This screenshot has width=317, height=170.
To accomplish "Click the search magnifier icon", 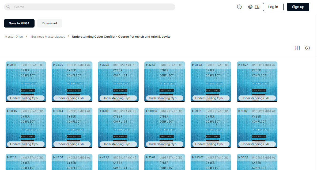I will 8,7.
